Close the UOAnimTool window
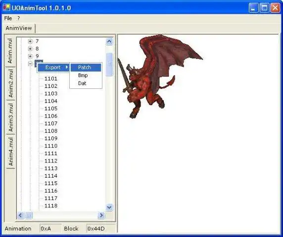This screenshot has width=283, height=237. coord(275,8)
